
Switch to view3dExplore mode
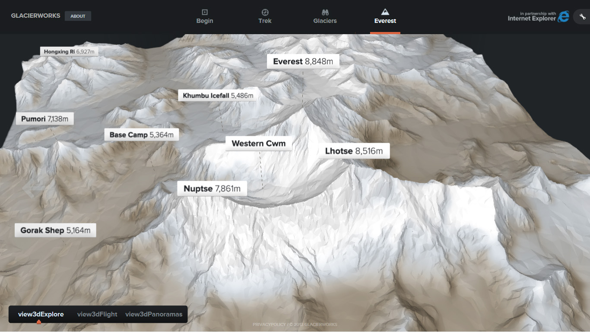pos(41,314)
